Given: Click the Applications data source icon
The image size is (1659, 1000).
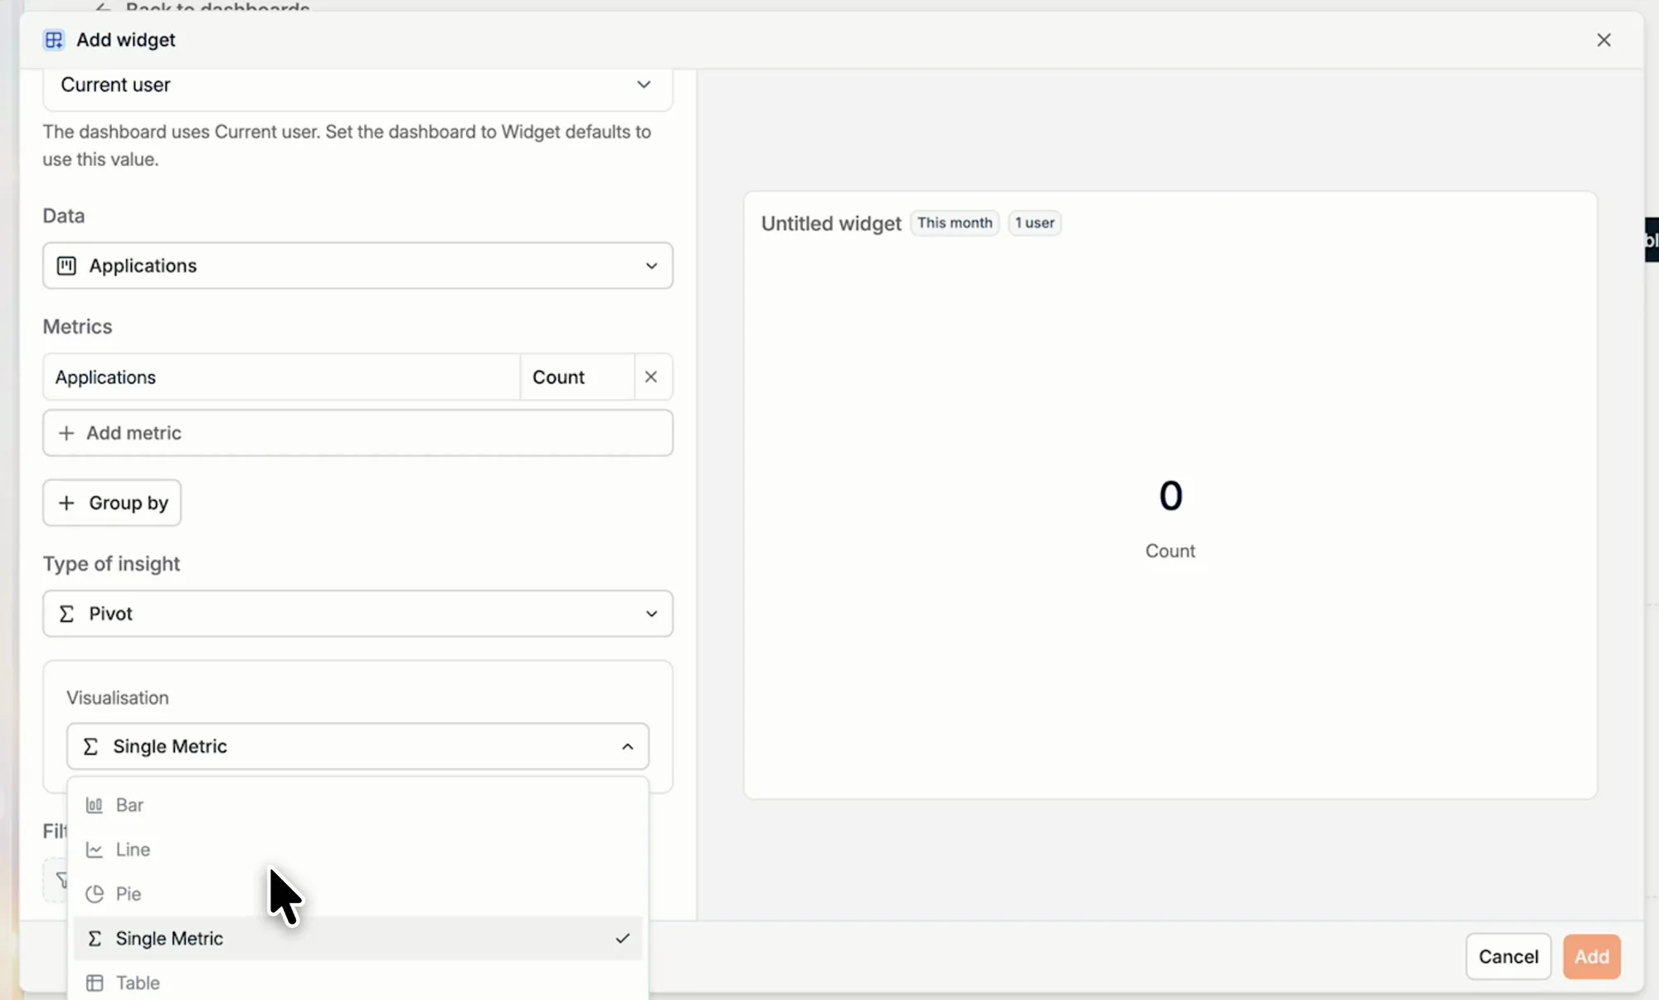Looking at the screenshot, I should click(x=66, y=265).
